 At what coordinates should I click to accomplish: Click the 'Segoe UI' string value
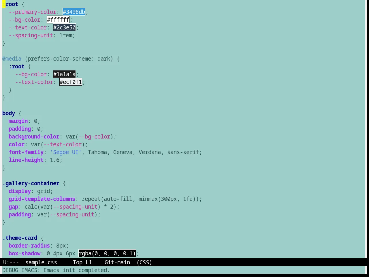coord(66,152)
